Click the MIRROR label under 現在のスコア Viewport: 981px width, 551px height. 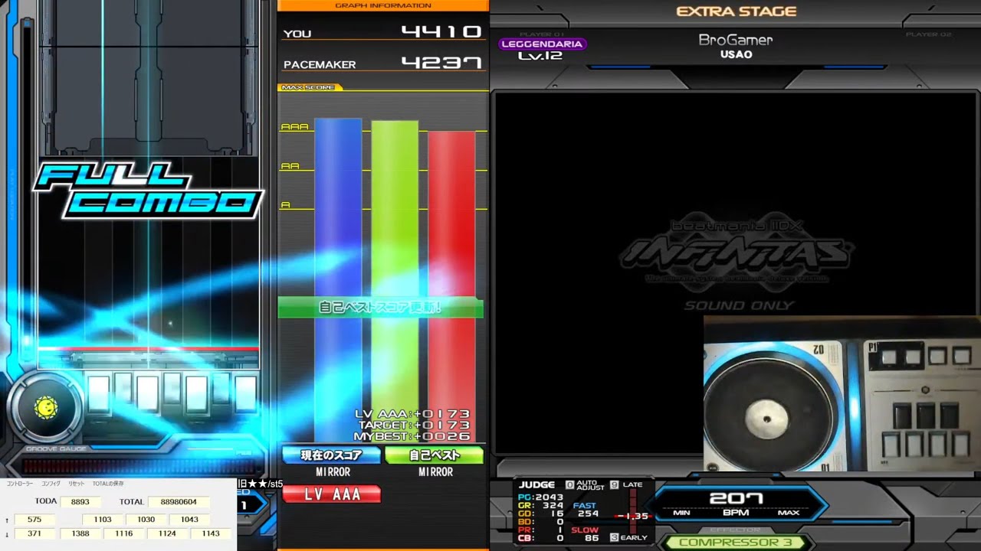coord(333,472)
